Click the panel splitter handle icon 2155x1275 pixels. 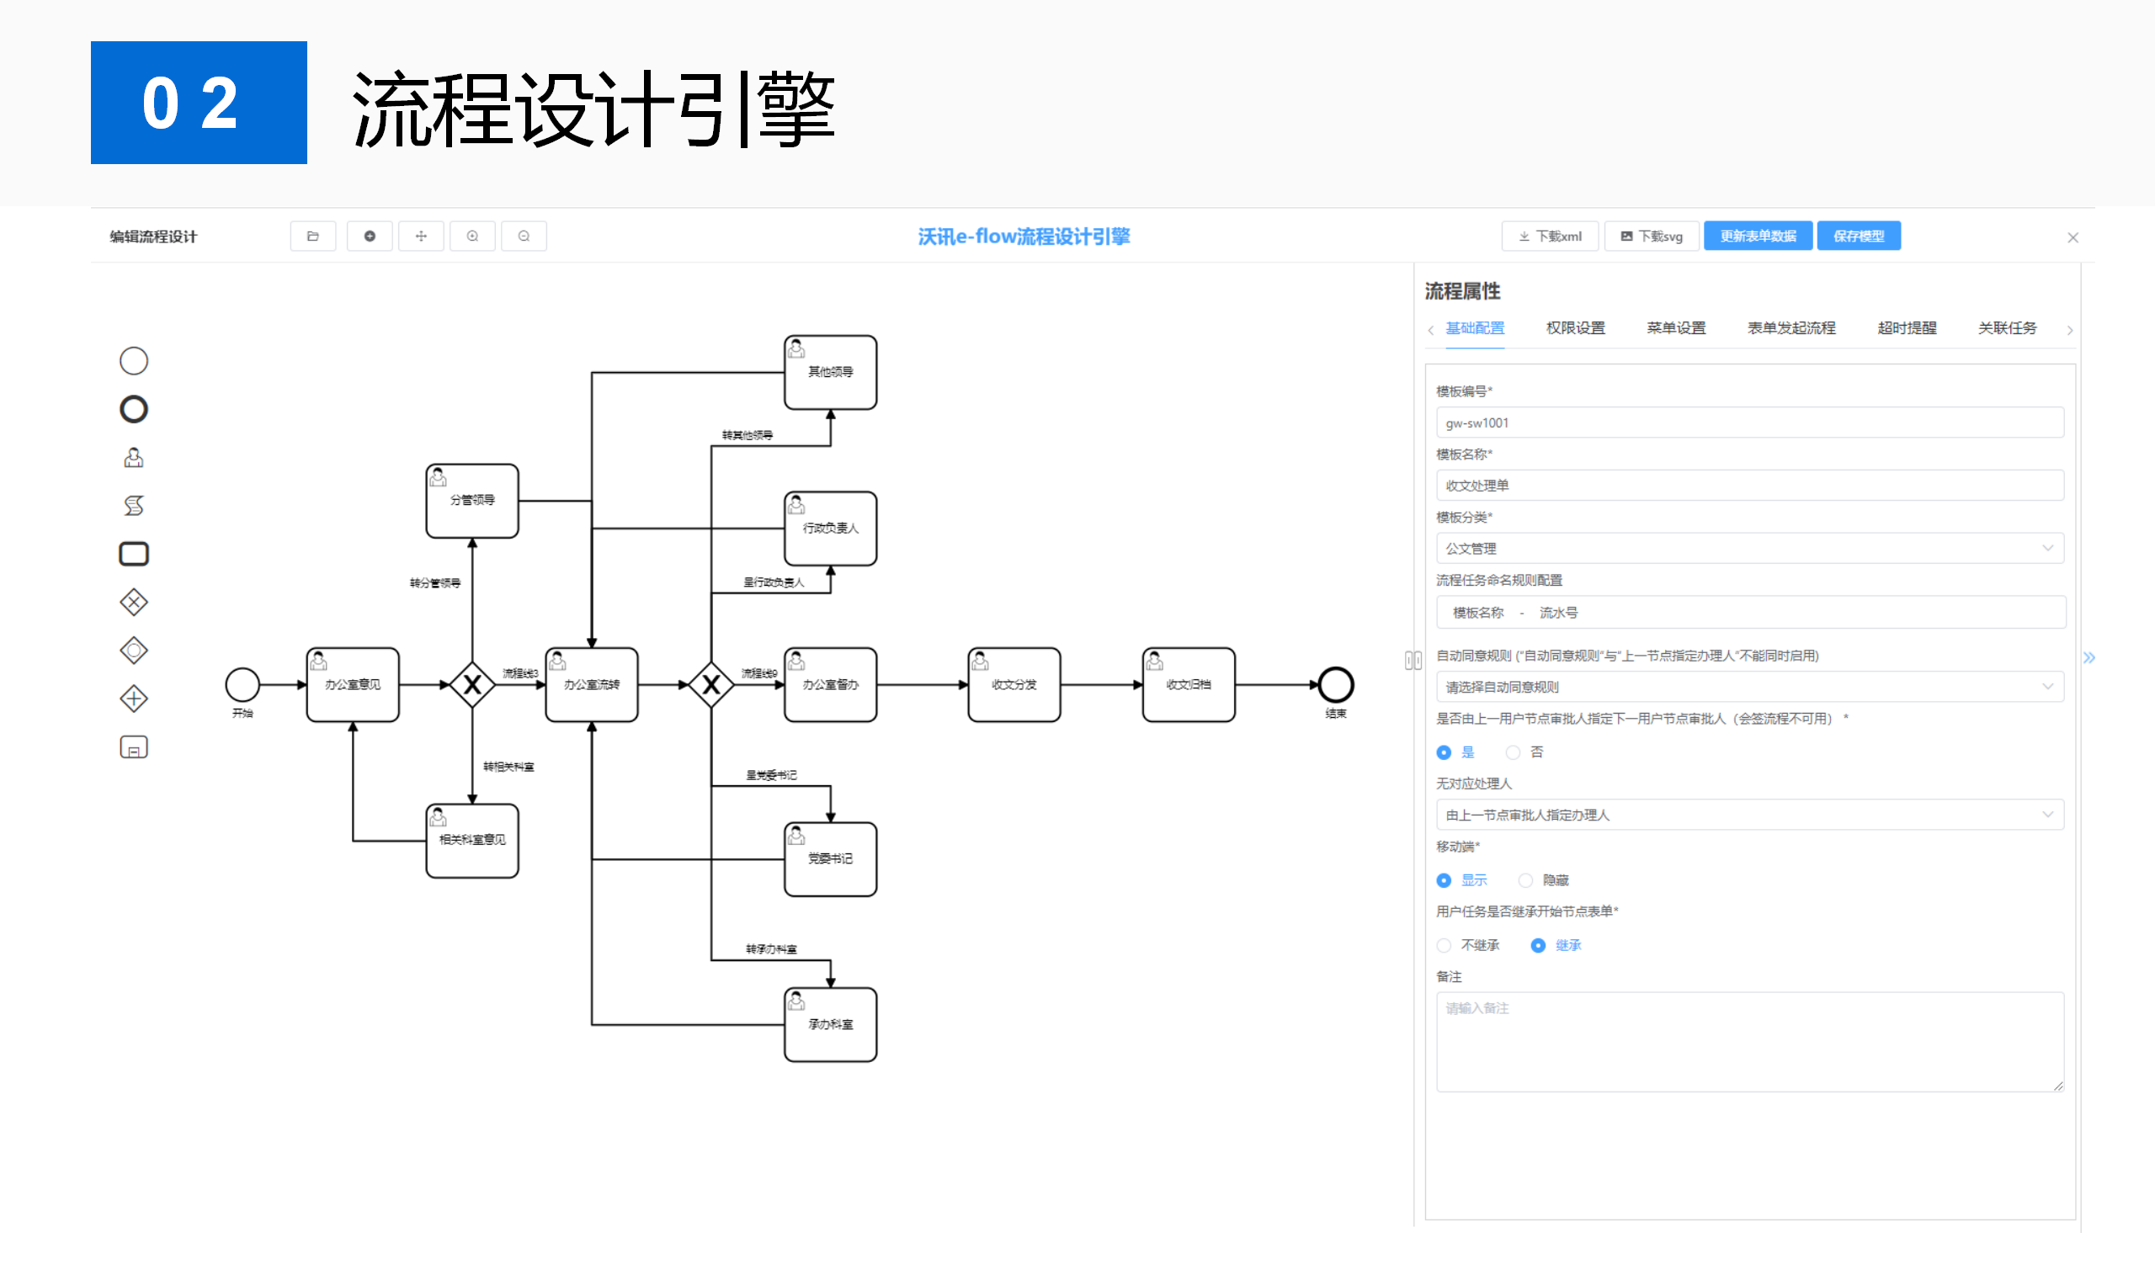click(1413, 660)
